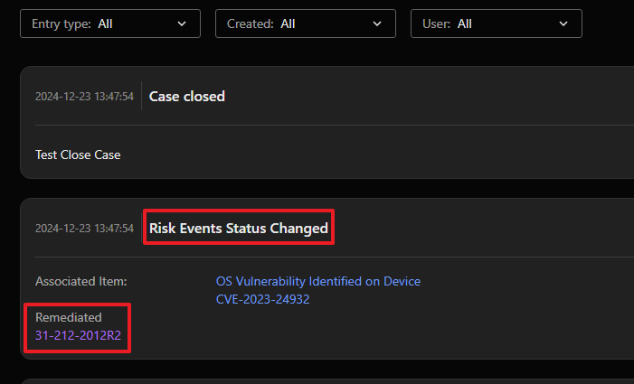Click the timestamp beside Risk Events Status Changed

tap(84, 229)
